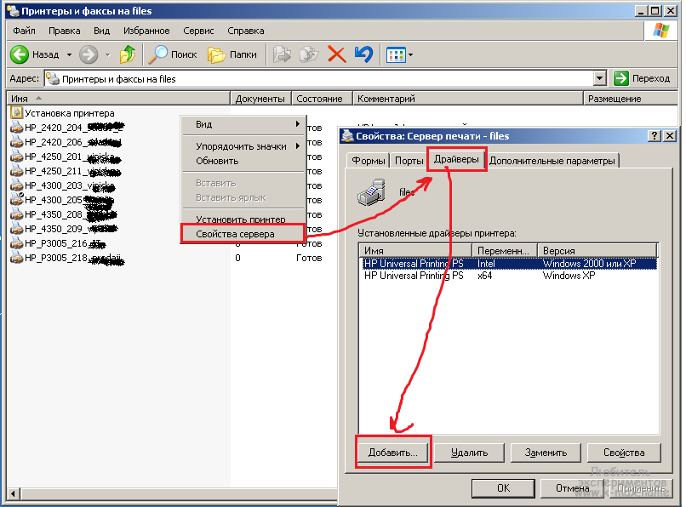Screen dimensions: 686x507
Task: Open the Справка menu
Action: tap(246, 31)
